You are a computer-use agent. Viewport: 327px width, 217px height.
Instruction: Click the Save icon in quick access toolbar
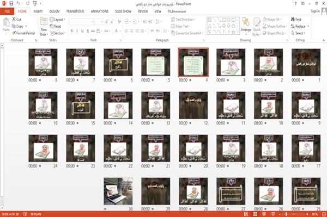(11, 4)
